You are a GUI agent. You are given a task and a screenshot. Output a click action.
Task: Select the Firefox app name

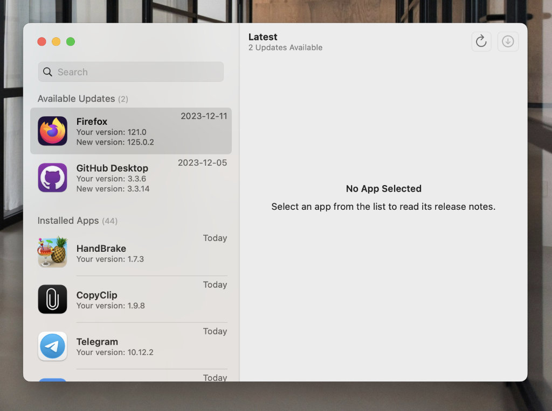click(x=92, y=122)
